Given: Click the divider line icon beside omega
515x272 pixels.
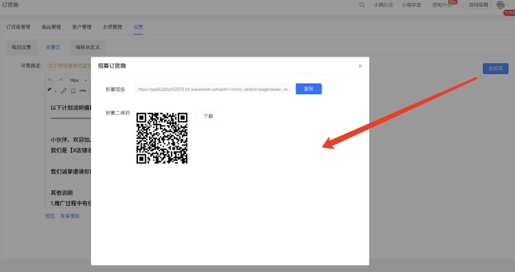Looking at the screenshot, I should click(83, 90).
